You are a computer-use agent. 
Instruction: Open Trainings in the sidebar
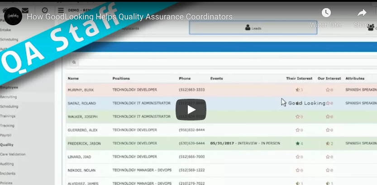click(x=8, y=116)
